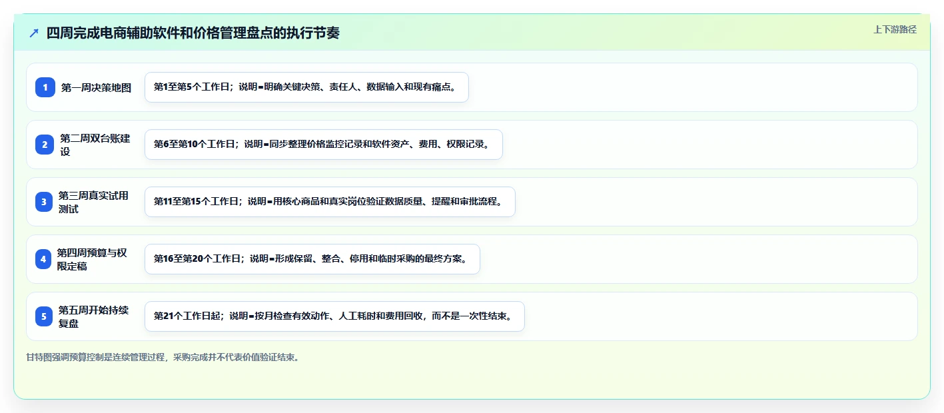The image size is (944, 413).
Task: Click the step 1 number badge
Action: (45, 87)
